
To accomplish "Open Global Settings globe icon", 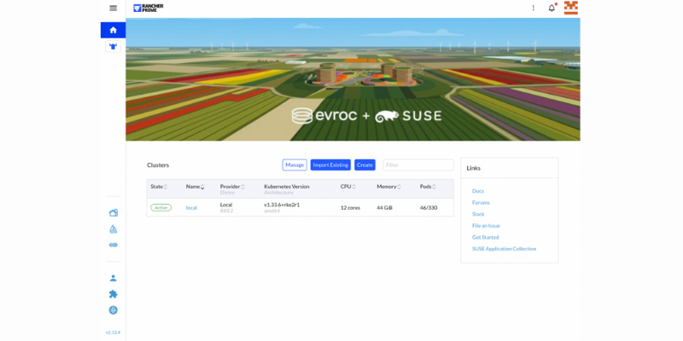I will [x=113, y=310].
